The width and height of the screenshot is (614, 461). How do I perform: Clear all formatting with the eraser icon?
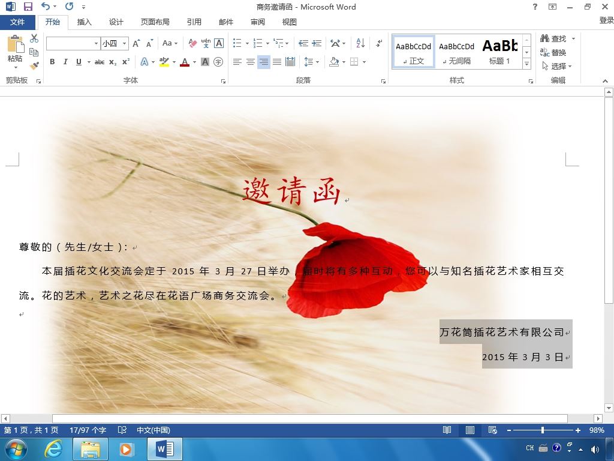tap(192, 43)
